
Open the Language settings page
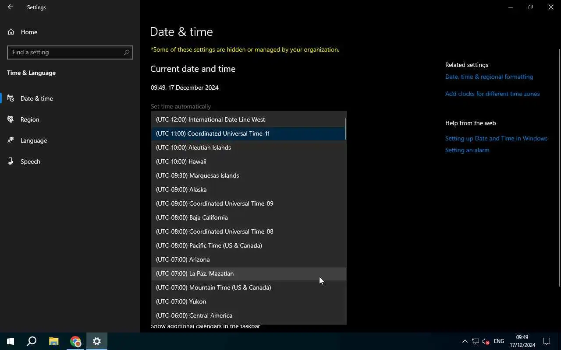[x=34, y=140]
